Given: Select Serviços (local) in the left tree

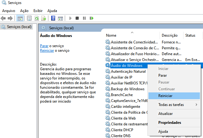Looking at the screenshot, I should 19,27.
